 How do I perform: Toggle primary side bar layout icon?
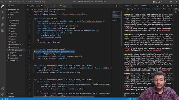point(154,2)
